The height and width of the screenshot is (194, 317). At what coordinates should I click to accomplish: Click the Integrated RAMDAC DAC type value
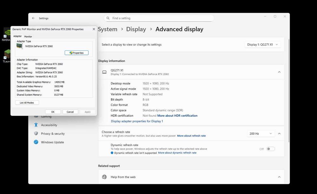pos(46,68)
